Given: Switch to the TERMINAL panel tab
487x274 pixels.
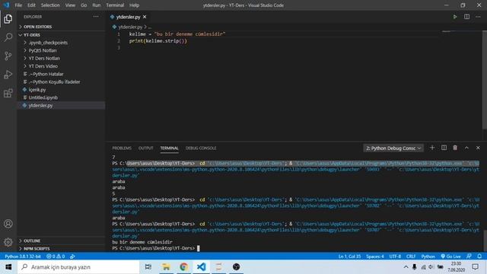Looking at the screenshot, I should click(169, 148).
